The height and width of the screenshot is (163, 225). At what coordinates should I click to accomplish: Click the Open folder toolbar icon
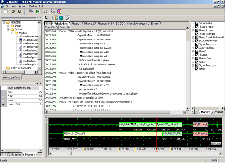pyautogui.click(x=13, y=12)
